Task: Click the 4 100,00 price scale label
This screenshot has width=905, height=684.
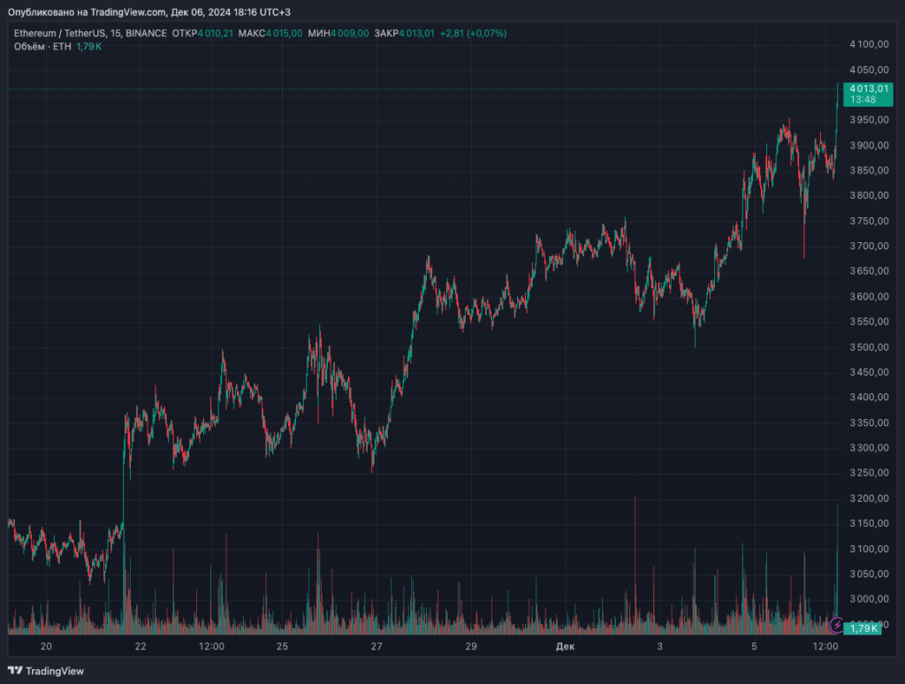Action: click(867, 44)
